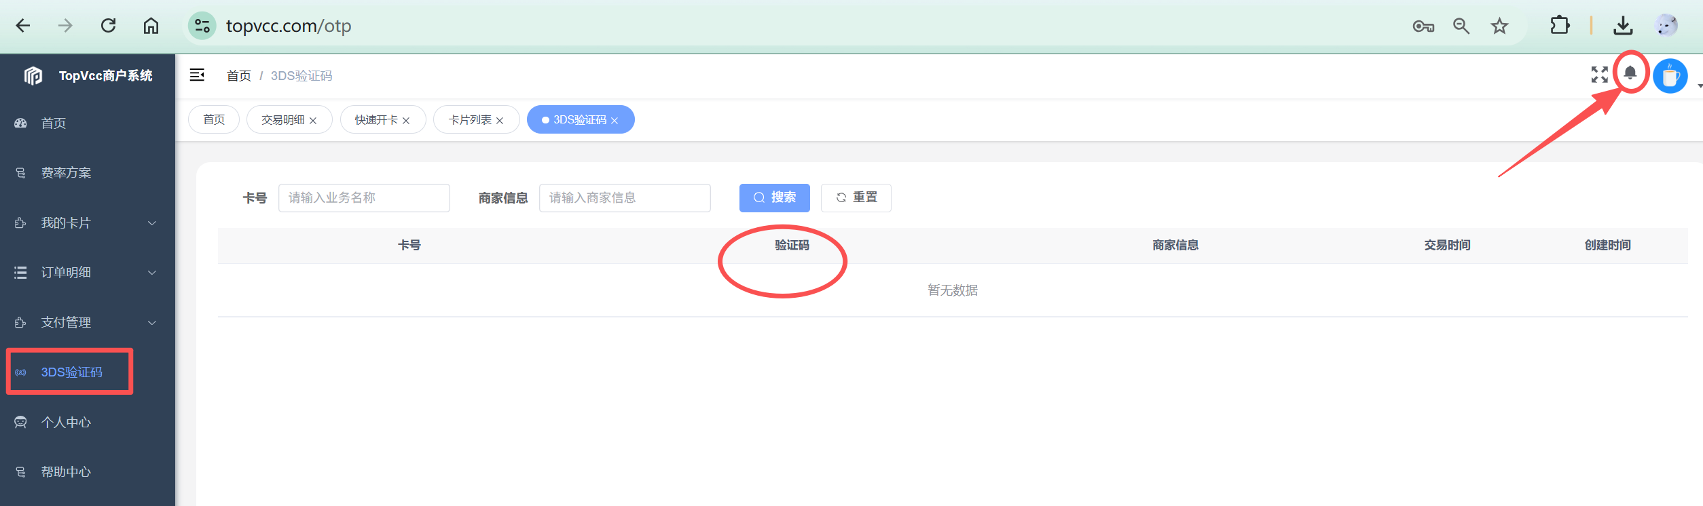The image size is (1703, 506).
Task: Close the 快速开卡 tab
Action: pyautogui.click(x=406, y=121)
